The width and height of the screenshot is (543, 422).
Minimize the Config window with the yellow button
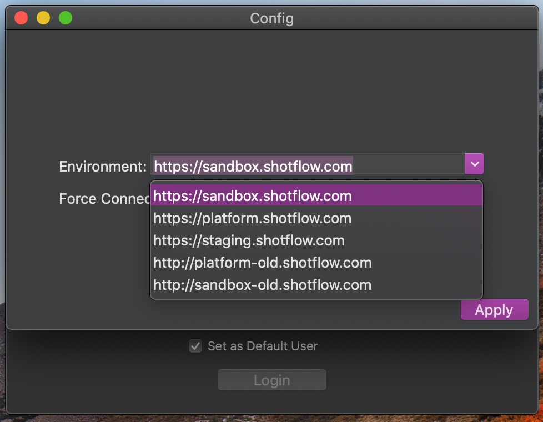coord(43,18)
